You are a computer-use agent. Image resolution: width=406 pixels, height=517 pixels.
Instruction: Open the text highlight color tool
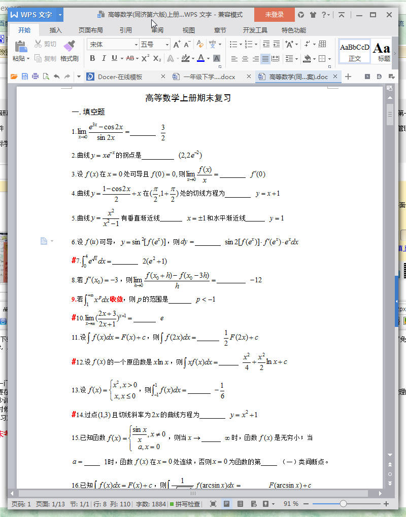[187, 58]
